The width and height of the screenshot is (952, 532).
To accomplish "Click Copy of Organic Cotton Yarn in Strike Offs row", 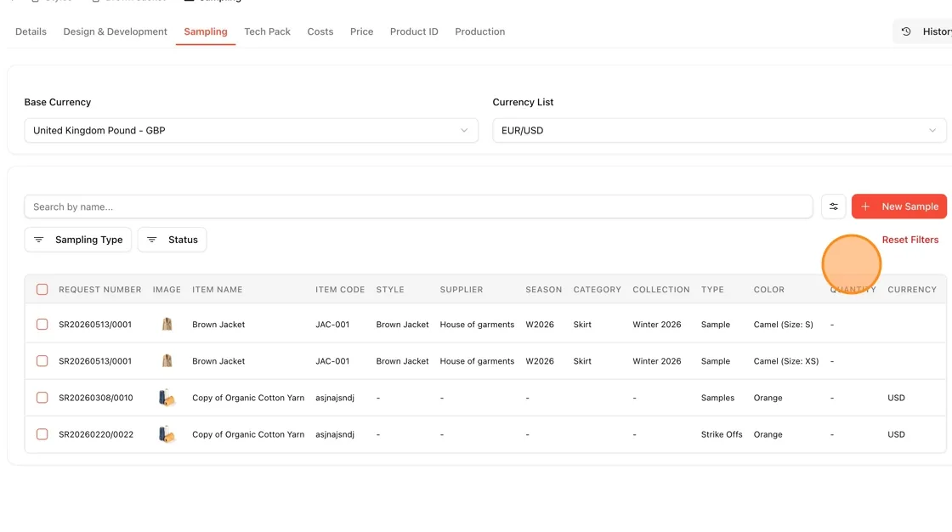I will click(248, 434).
